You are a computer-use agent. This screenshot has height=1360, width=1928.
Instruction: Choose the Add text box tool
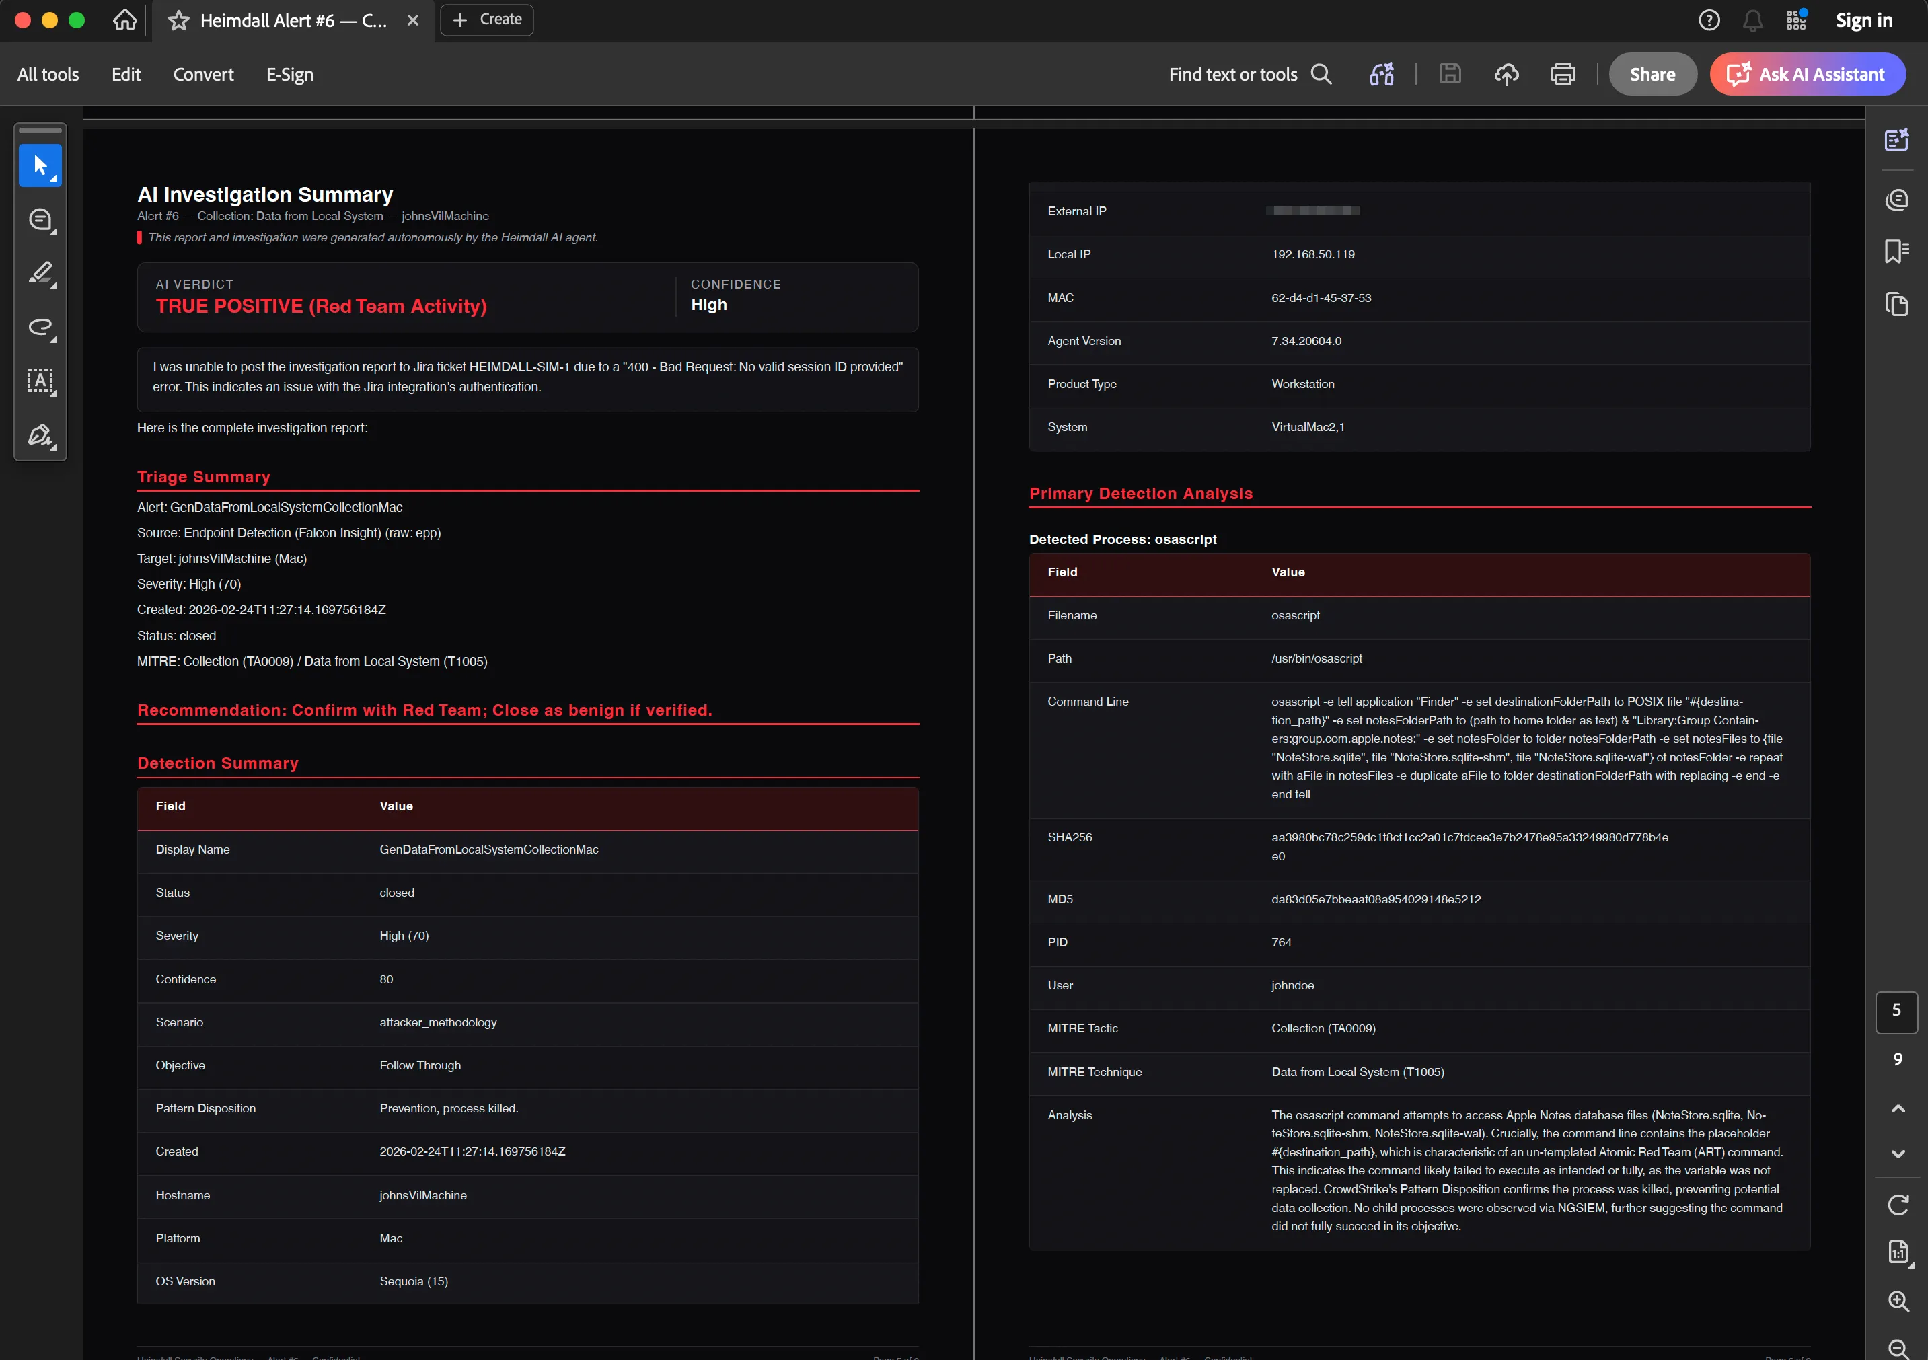coord(40,381)
